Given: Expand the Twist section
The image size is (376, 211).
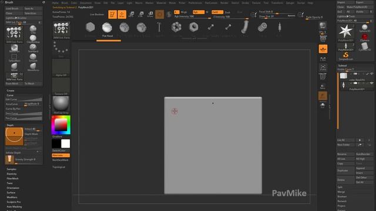Looking at the screenshot, I should pyautogui.click(x=9, y=183).
